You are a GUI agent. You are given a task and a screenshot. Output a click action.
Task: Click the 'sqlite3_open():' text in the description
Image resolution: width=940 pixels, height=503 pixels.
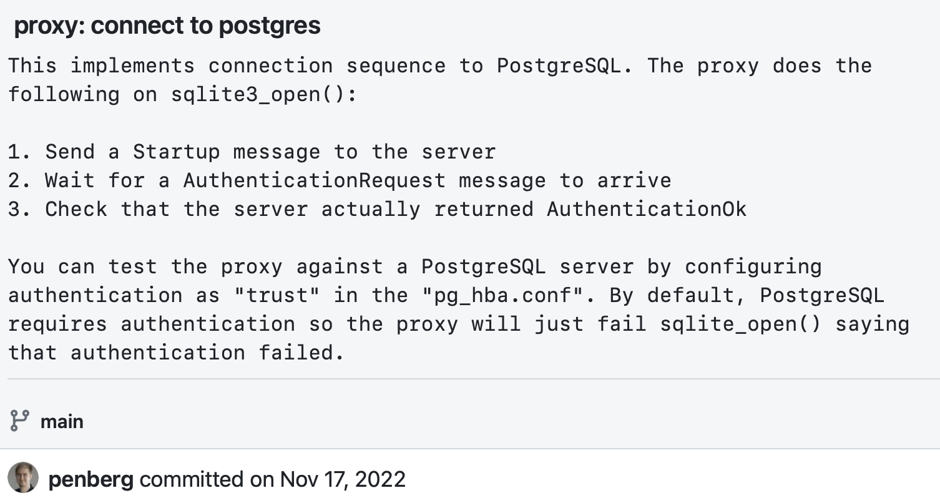click(x=263, y=94)
